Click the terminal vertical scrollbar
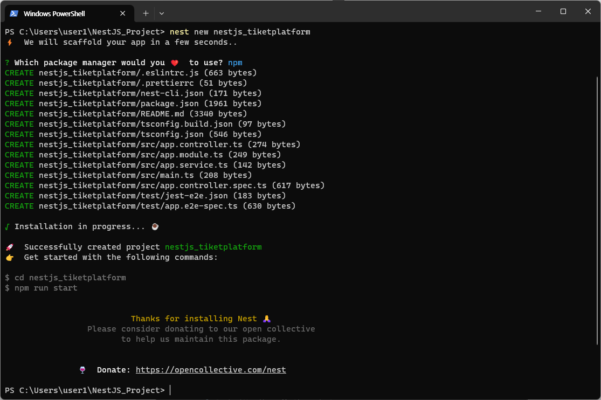 pos(598,211)
